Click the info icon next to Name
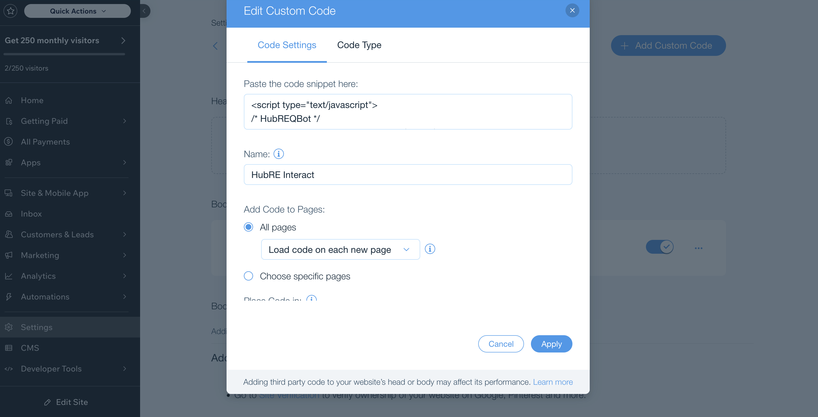This screenshot has height=417, width=818. [x=278, y=154]
